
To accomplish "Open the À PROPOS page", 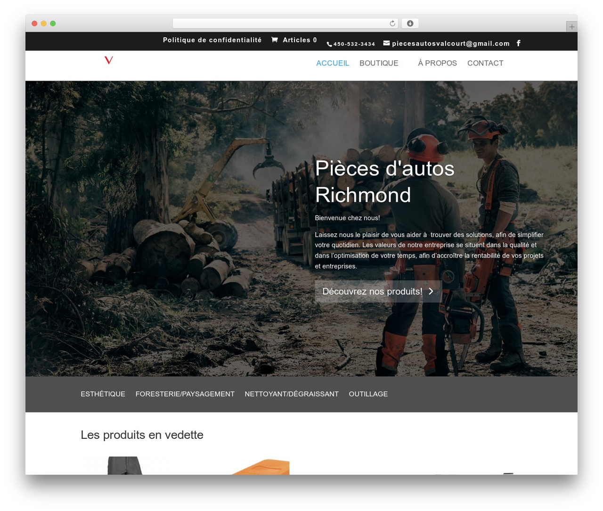I will click(x=437, y=63).
